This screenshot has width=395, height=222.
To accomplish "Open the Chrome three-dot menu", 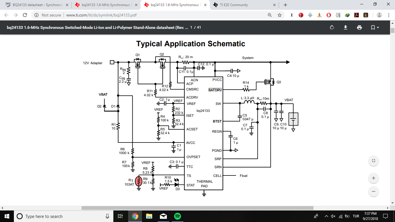I will click(389, 15).
